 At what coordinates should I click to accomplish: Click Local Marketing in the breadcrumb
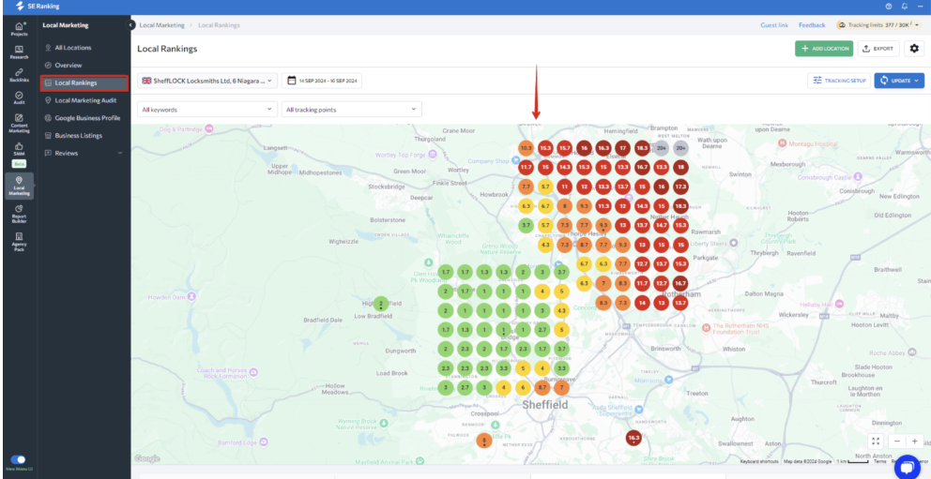(x=161, y=25)
